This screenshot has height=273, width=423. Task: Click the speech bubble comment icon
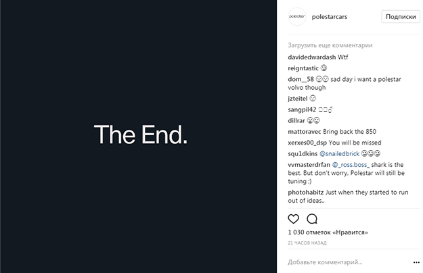[x=312, y=219]
